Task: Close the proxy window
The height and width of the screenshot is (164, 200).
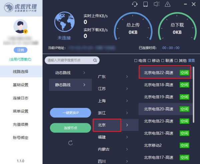Action: pos(194,4)
